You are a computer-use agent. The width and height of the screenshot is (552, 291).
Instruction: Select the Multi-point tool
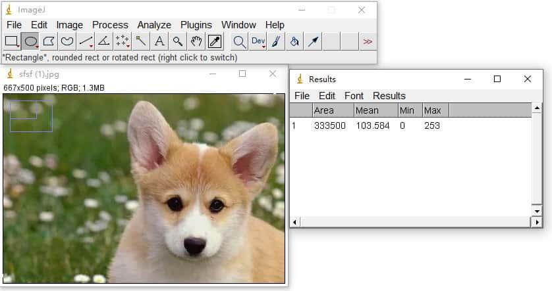point(123,41)
